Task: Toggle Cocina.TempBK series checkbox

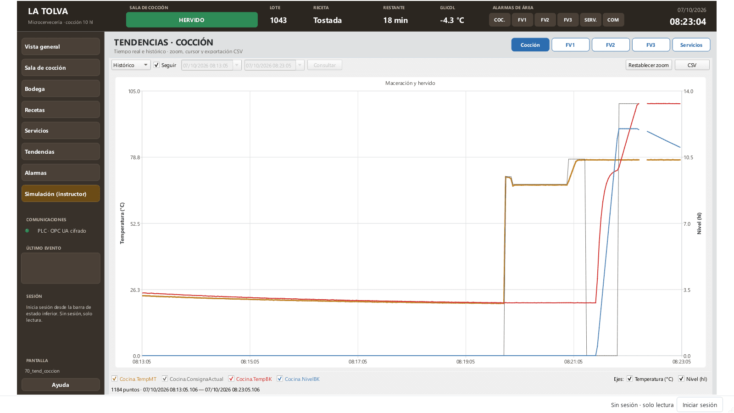Action: (231, 379)
